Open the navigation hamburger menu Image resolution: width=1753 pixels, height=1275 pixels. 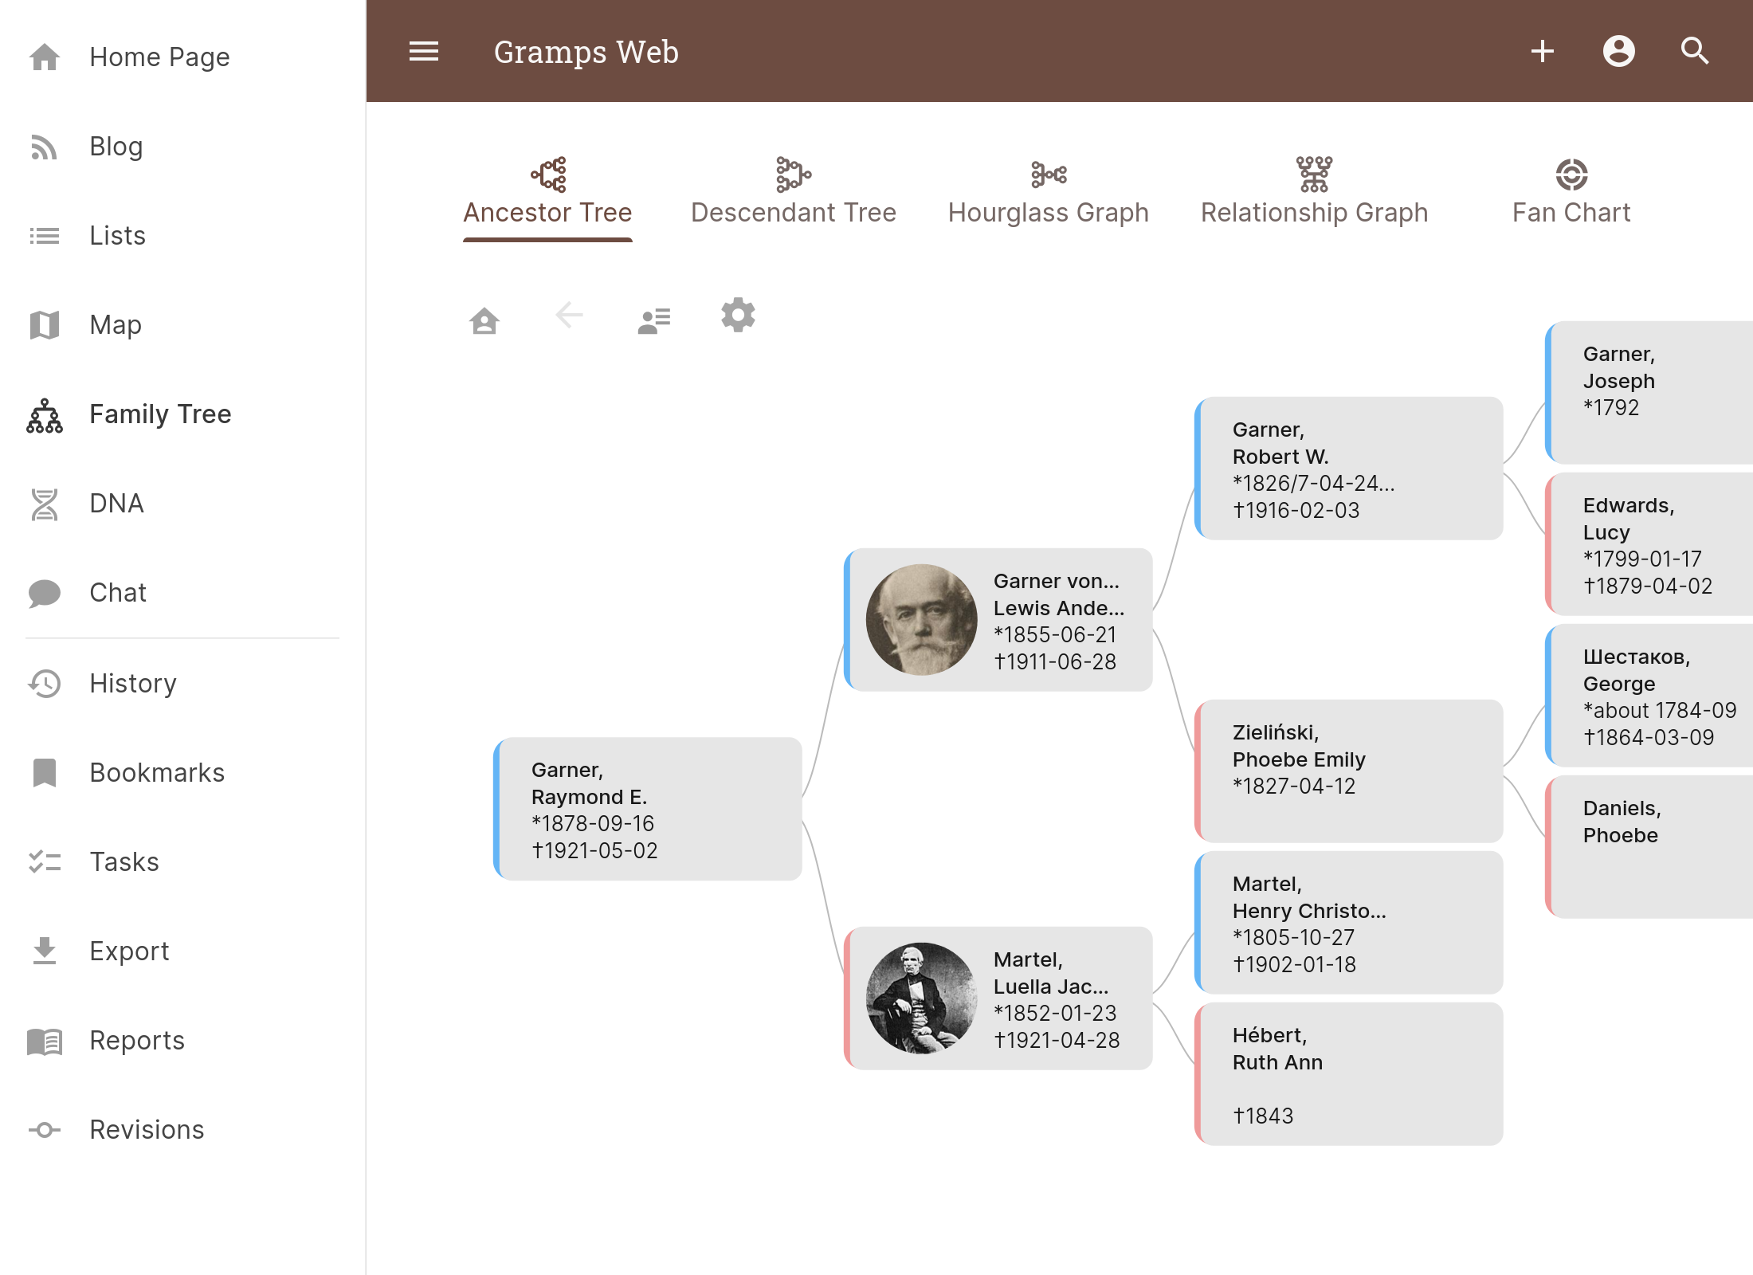(x=424, y=51)
